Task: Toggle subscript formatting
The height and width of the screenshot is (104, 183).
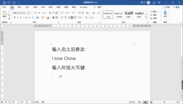Action: 30,17
